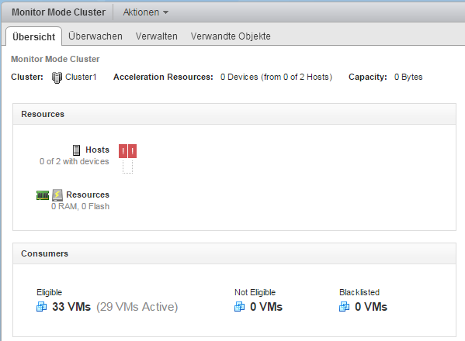The height and width of the screenshot is (341, 465).
Task: Click the Blacklisted VMs icon
Action: tap(345, 307)
